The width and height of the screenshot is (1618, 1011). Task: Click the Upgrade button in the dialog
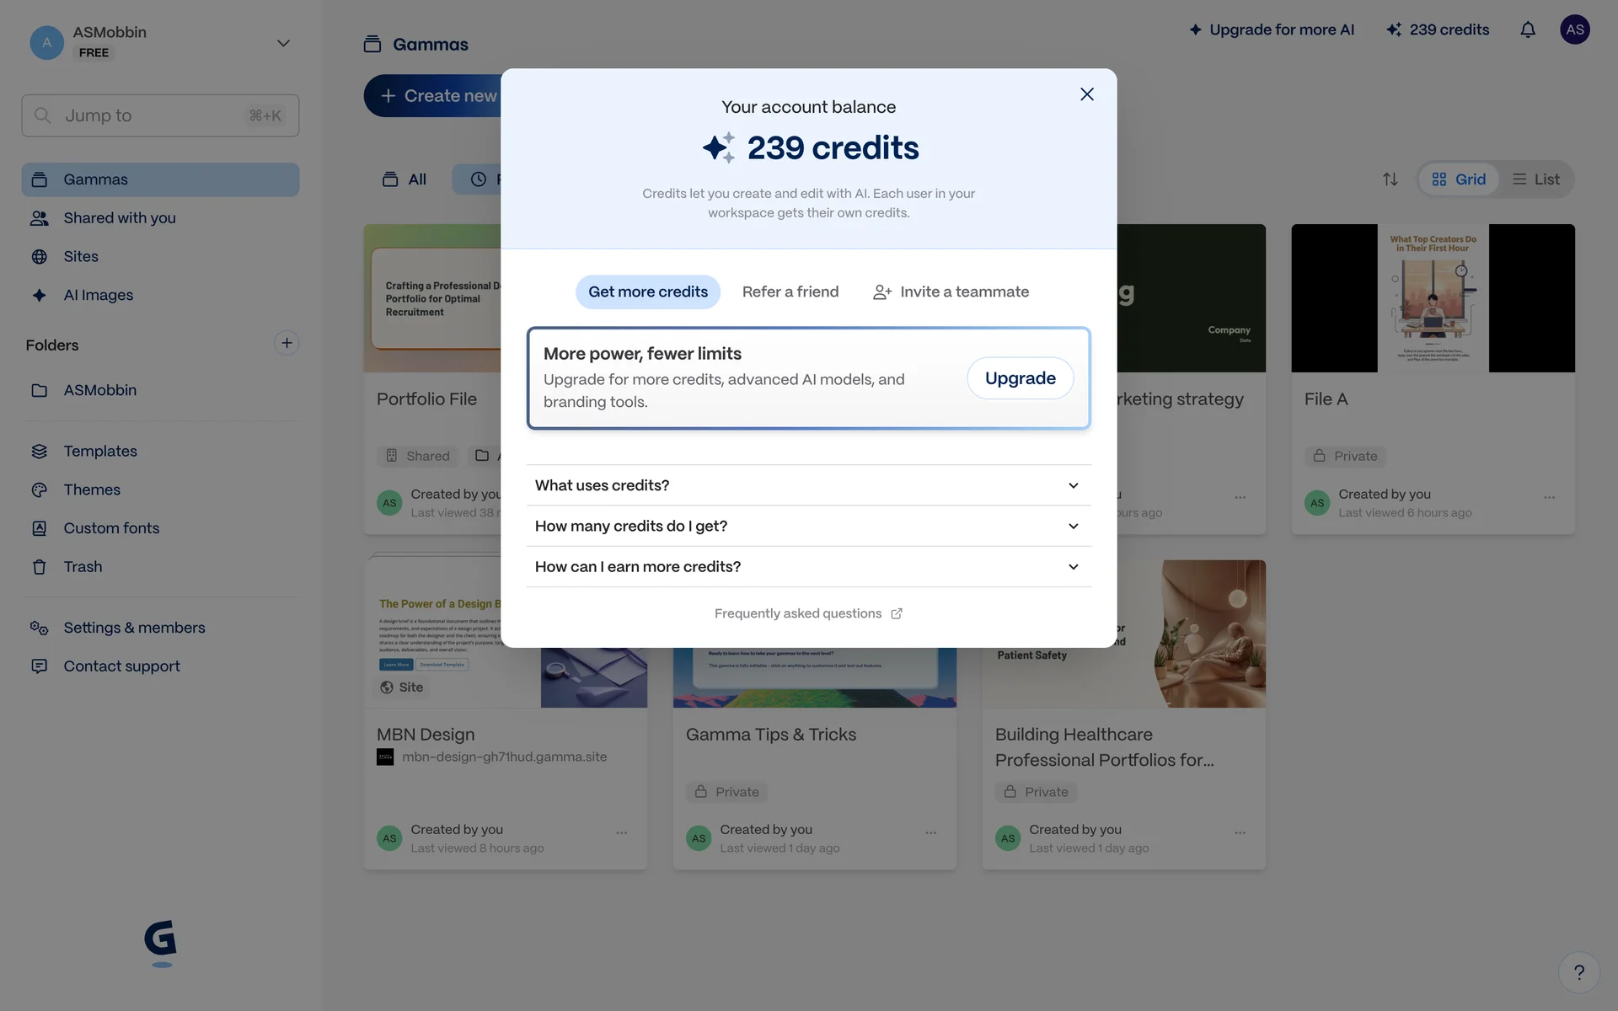(1020, 378)
